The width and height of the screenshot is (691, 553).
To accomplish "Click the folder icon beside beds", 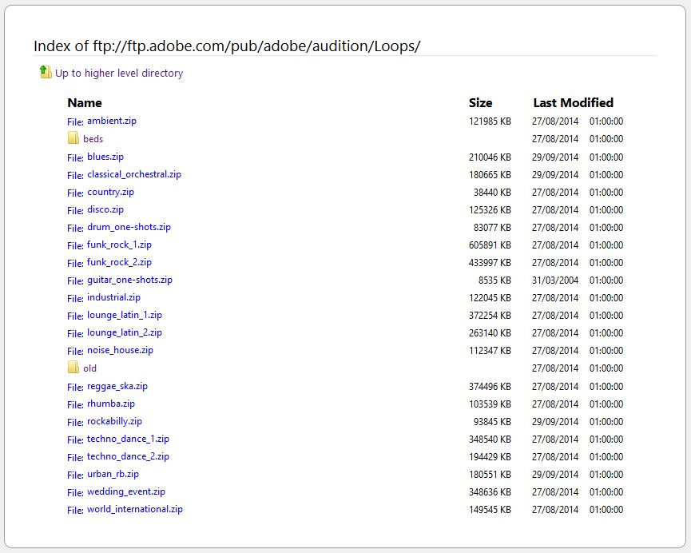I will point(72,138).
